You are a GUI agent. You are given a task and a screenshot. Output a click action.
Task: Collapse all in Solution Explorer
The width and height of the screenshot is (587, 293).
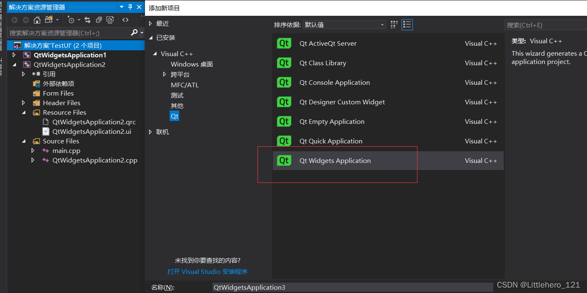coord(99,20)
